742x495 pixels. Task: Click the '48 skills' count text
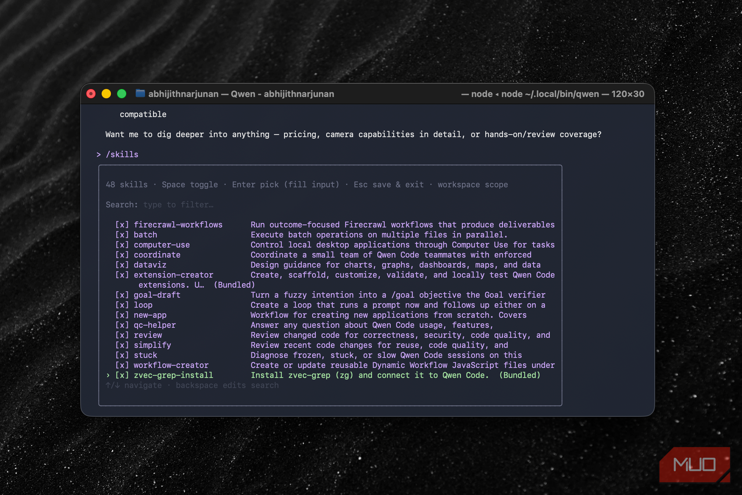(x=127, y=185)
